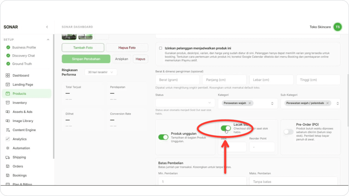Tick the Izinkan pelanggan menjadwalkan produk checkbox
Image resolution: width=349 pixels, height=196 pixels.
point(160,48)
